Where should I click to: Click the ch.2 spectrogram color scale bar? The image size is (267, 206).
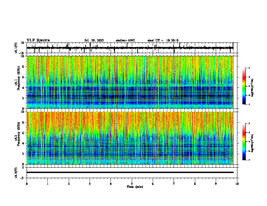(244, 142)
